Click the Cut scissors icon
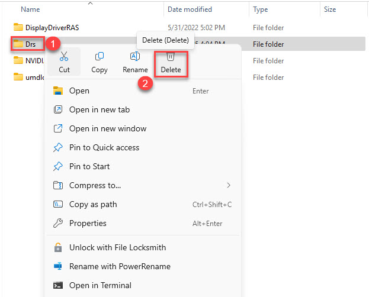This screenshot has width=369, height=297. (64, 57)
